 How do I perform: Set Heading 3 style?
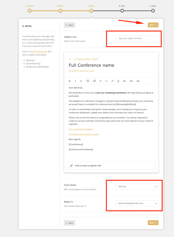click(x=138, y=81)
